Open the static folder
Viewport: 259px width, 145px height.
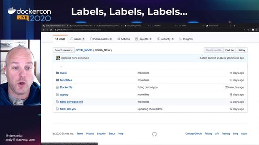point(63,73)
